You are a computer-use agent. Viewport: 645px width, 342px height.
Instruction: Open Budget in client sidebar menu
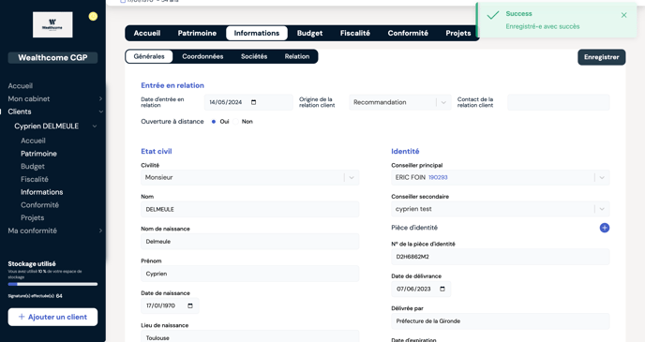[33, 167]
